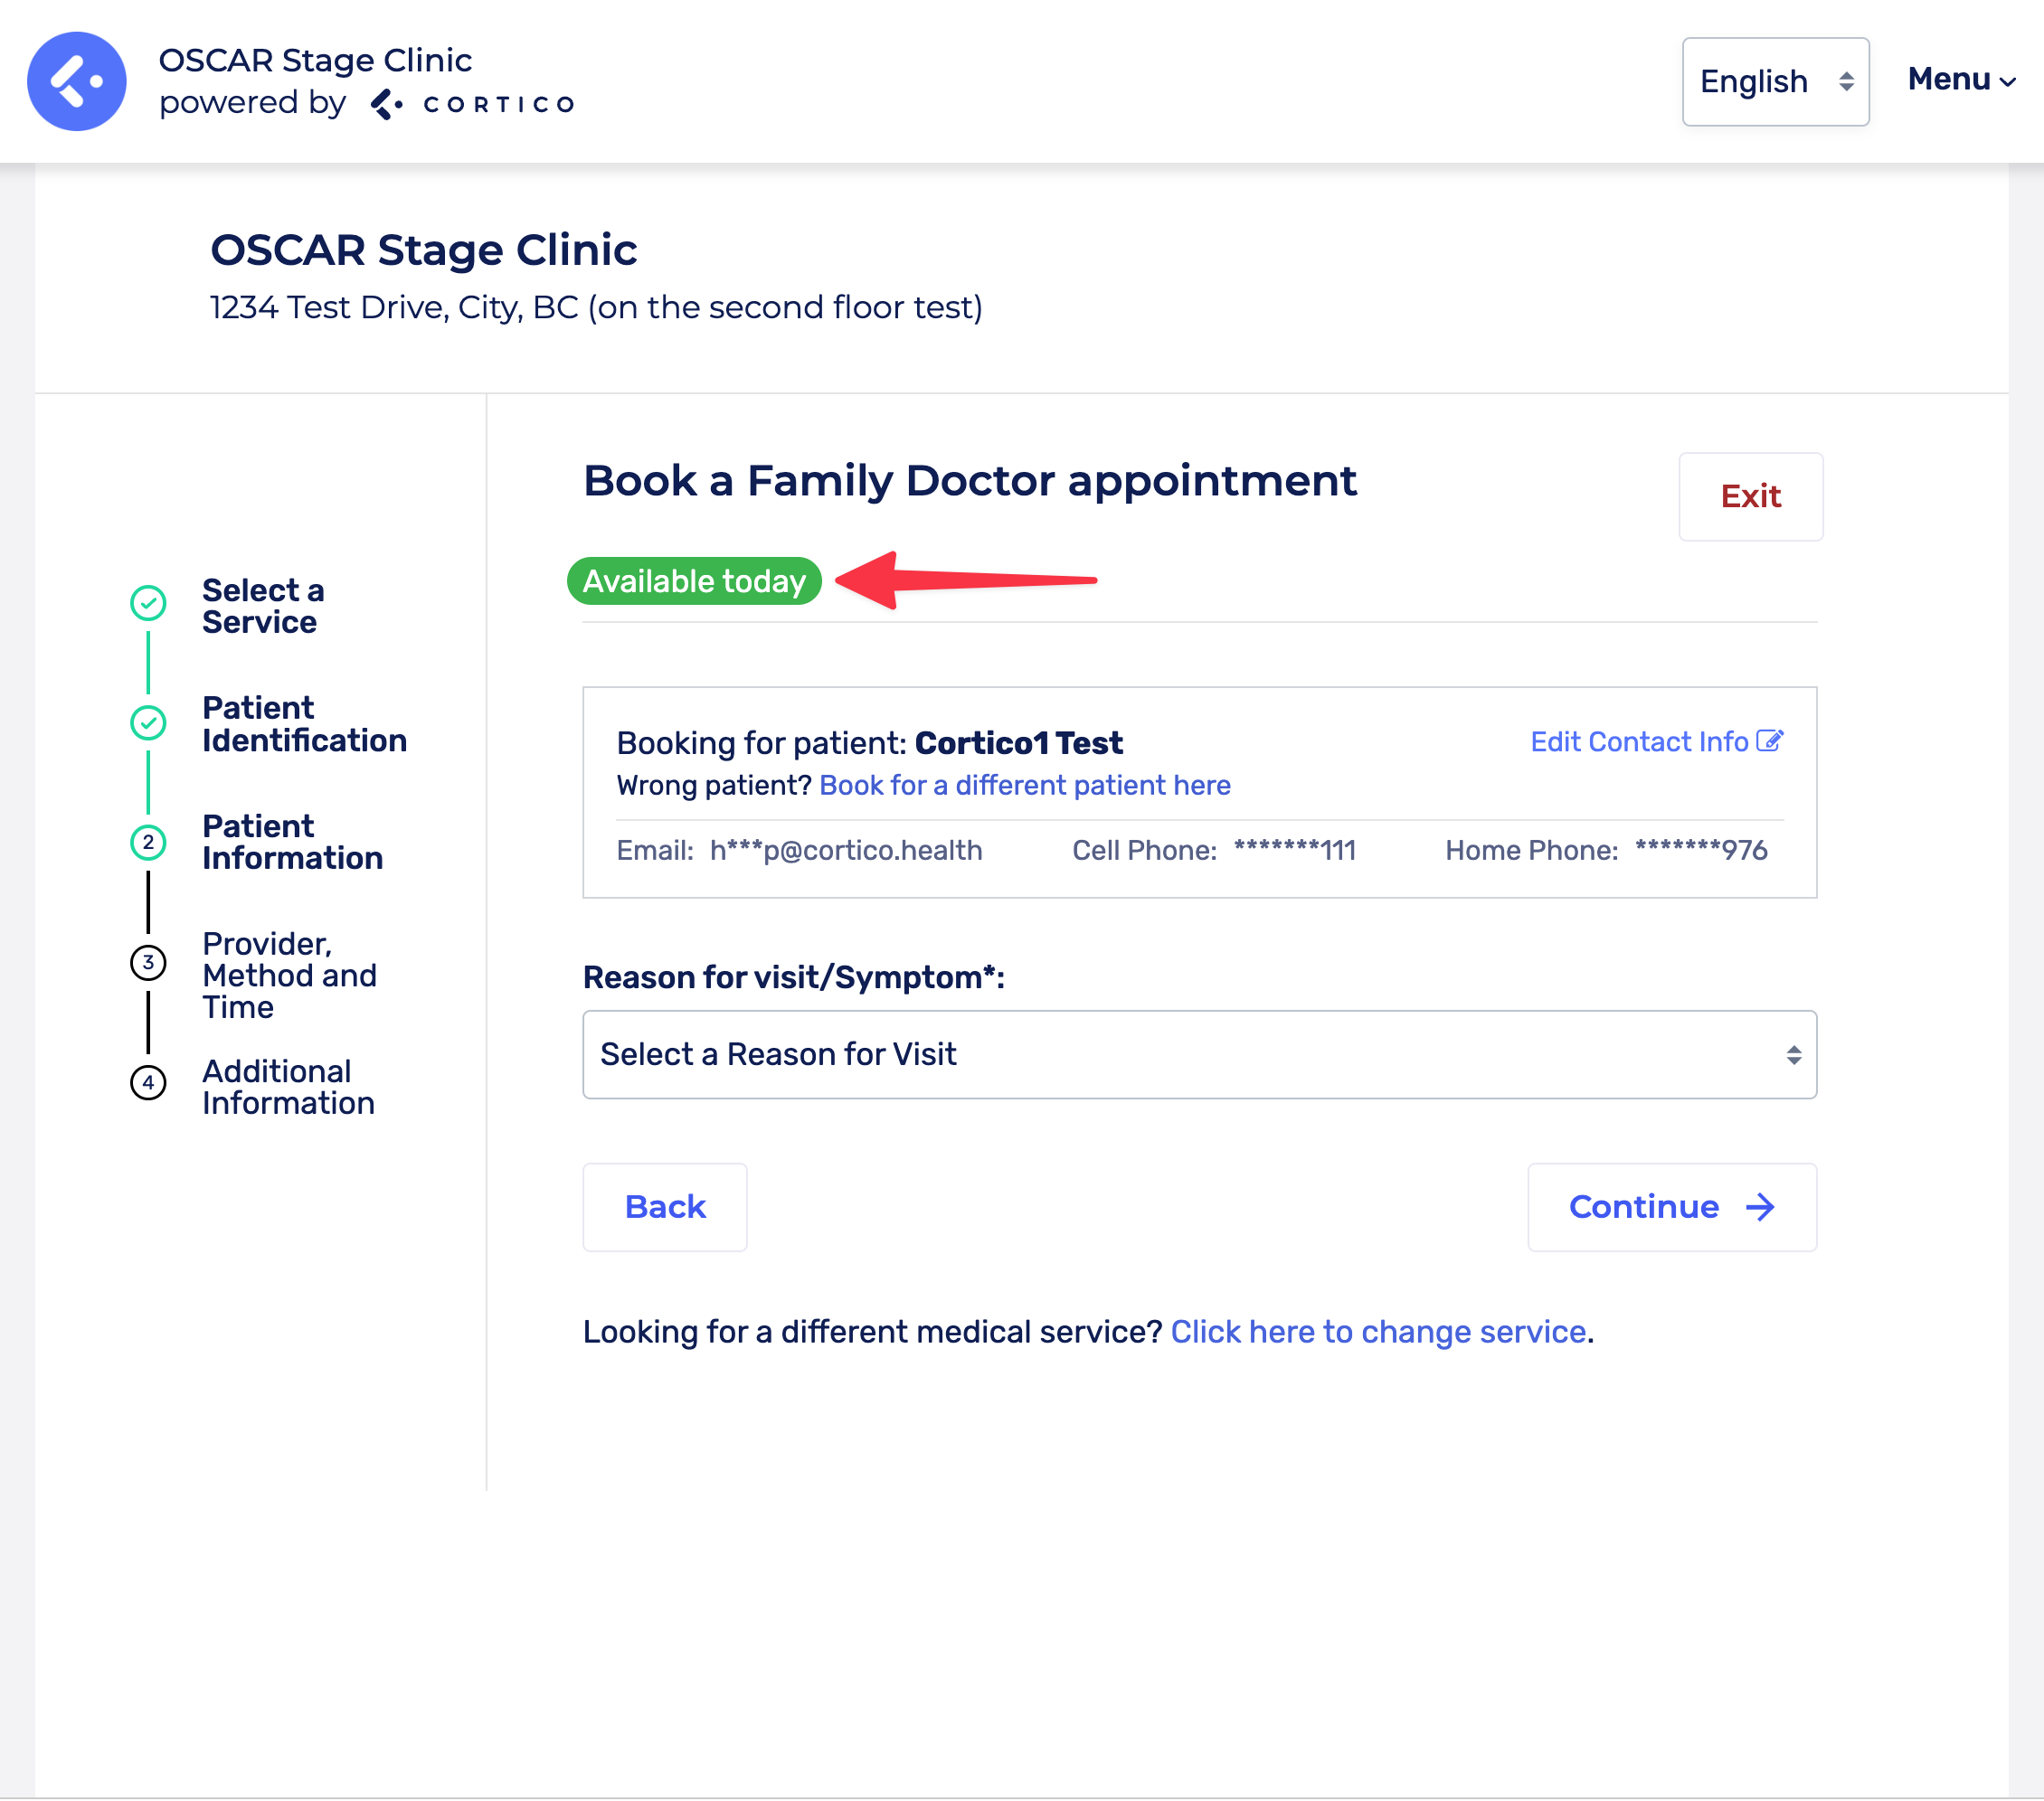
Task: Click the Exit button
Action: (x=1749, y=495)
